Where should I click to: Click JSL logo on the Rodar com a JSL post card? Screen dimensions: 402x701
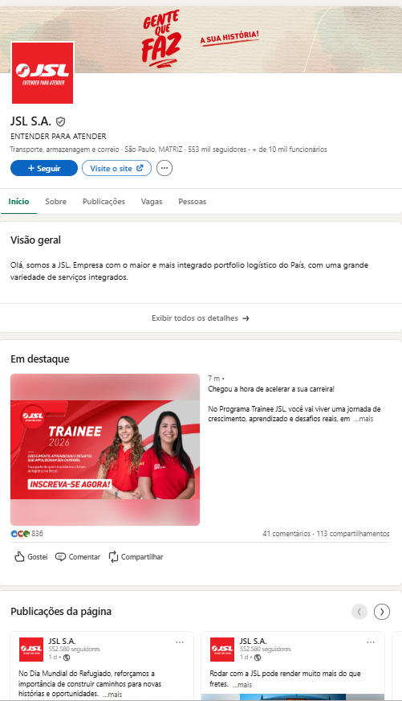pyautogui.click(x=222, y=649)
